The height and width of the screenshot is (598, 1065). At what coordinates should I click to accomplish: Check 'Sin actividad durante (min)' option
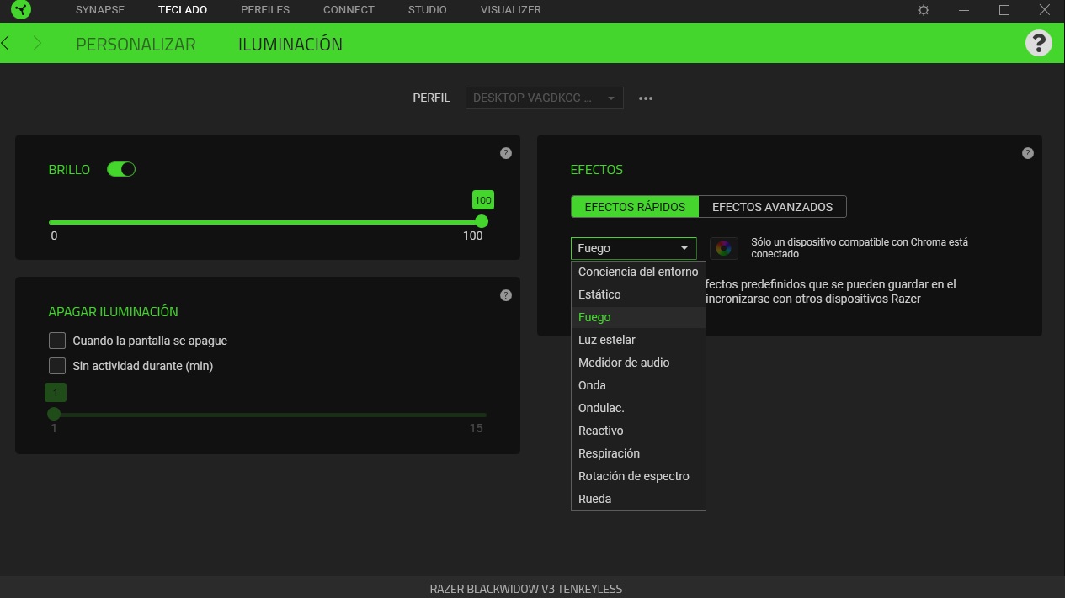click(x=57, y=366)
